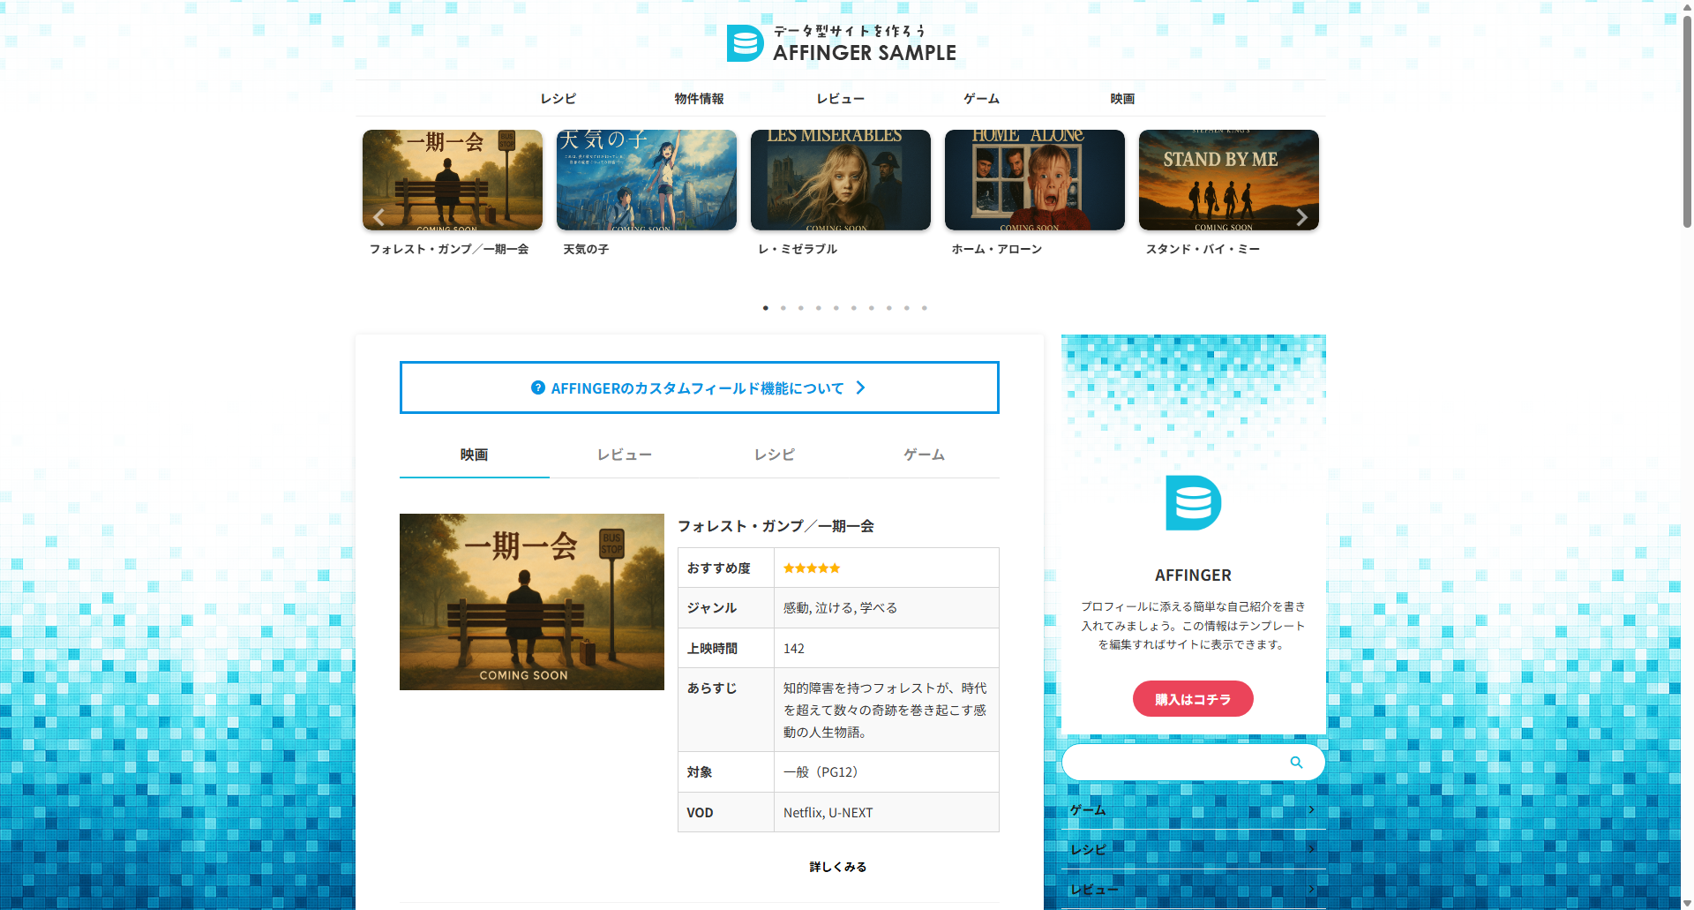Focus the sidebar search input field
Image resolution: width=1694 pixels, height=910 pixels.
point(1173,763)
